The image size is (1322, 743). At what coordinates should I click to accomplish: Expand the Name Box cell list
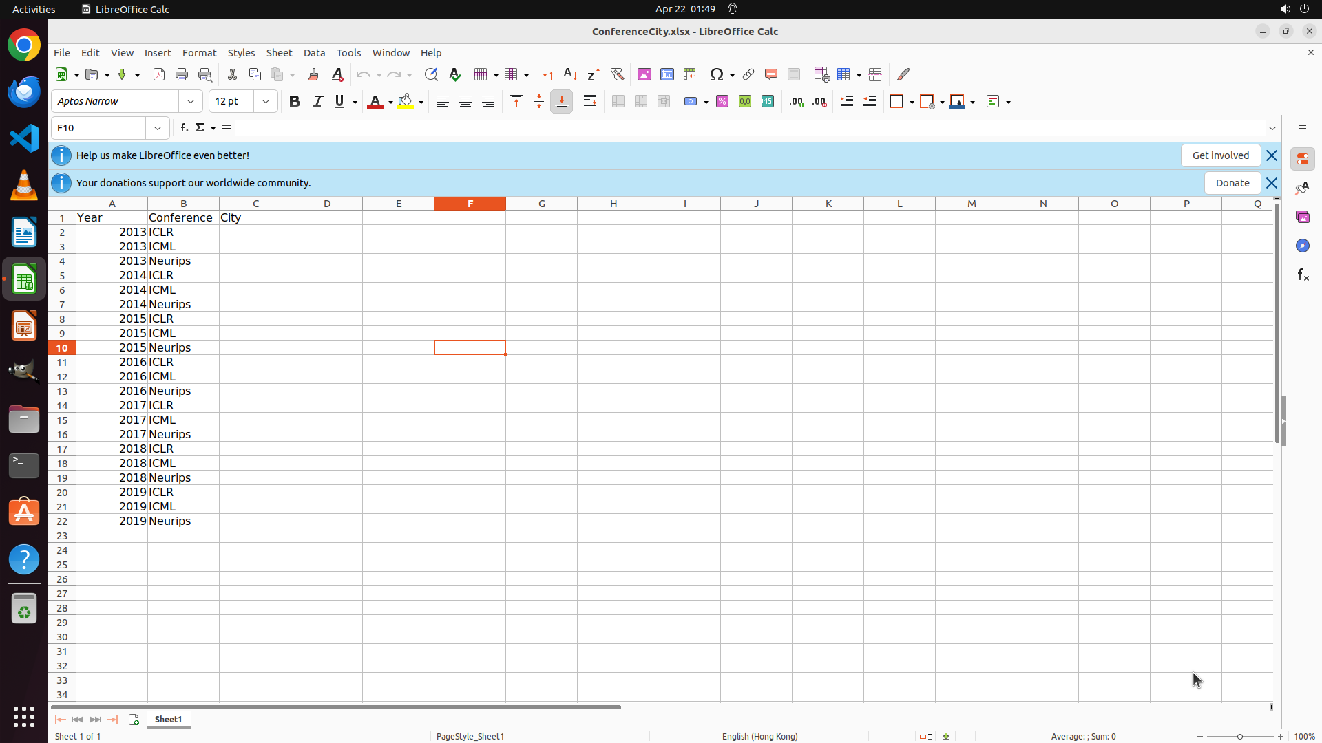coord(158,128)
